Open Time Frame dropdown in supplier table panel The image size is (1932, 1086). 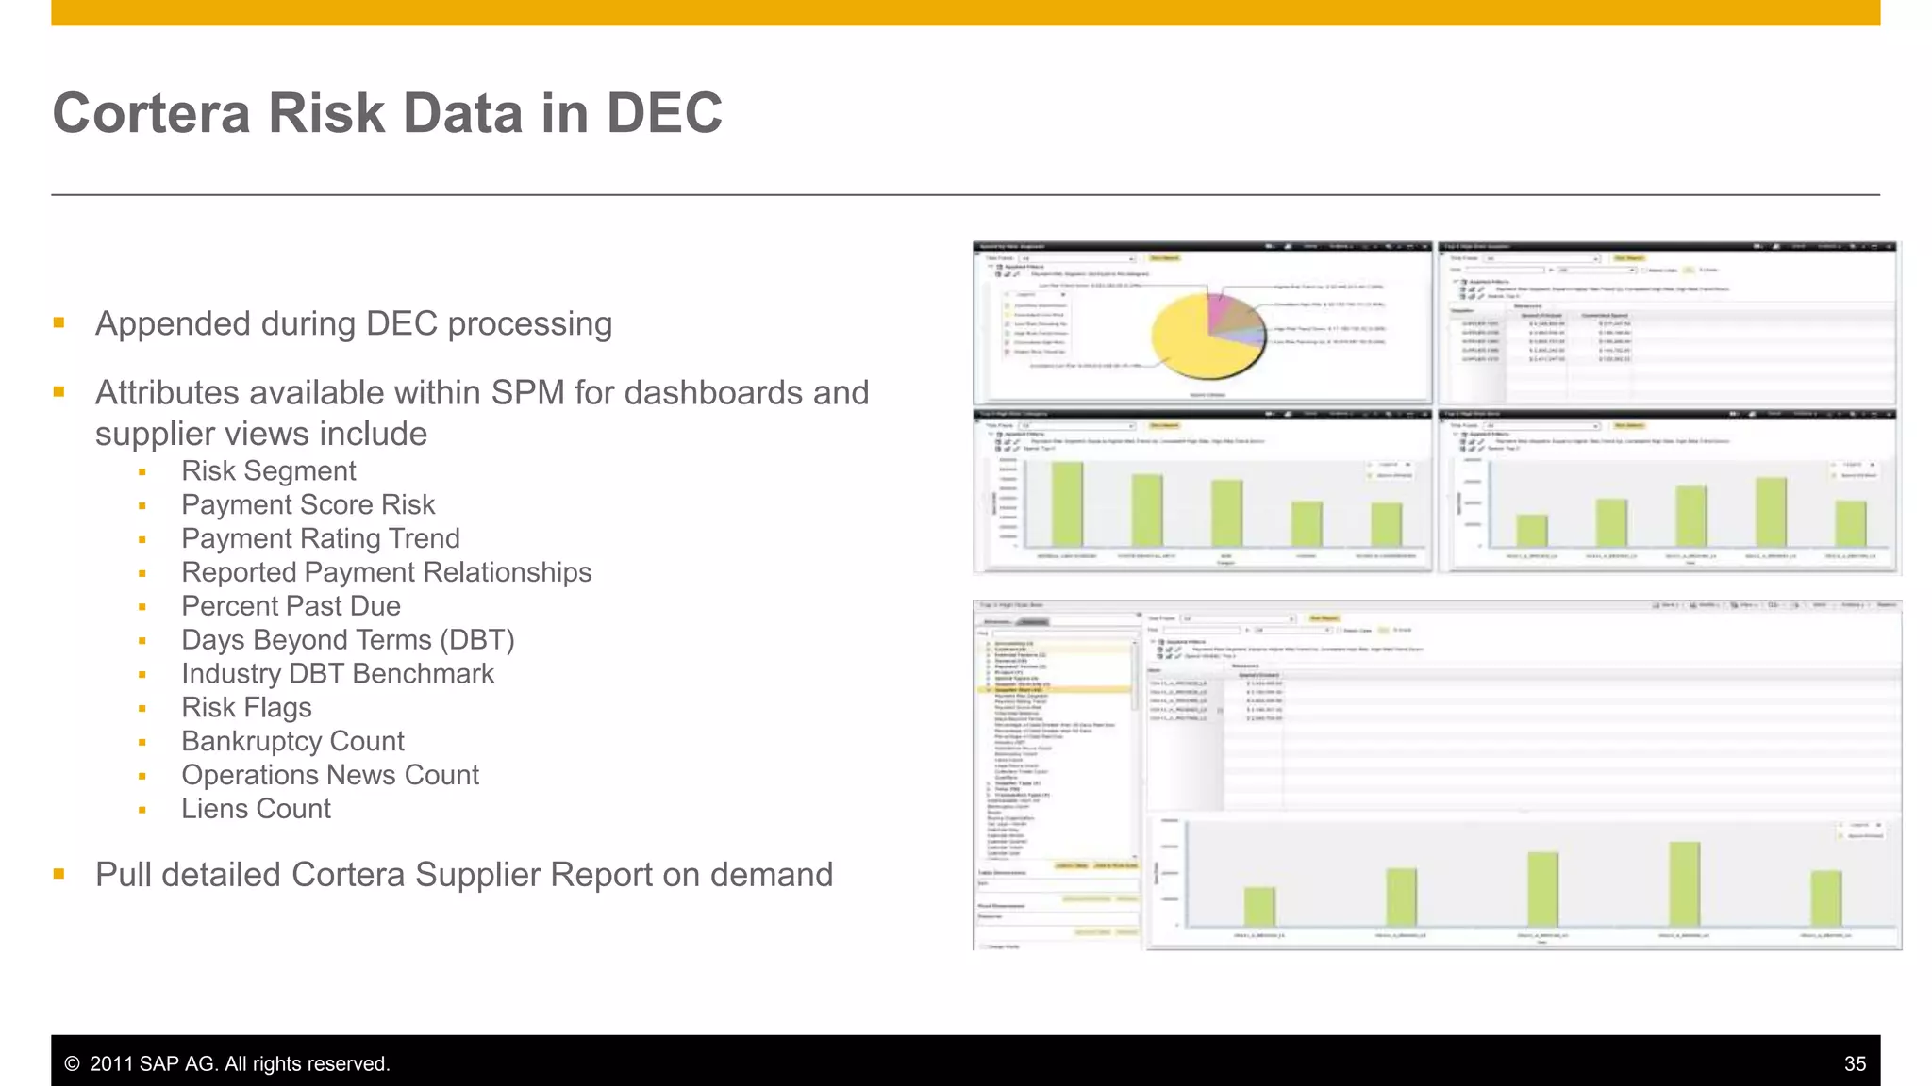(x=1541, y=258)
